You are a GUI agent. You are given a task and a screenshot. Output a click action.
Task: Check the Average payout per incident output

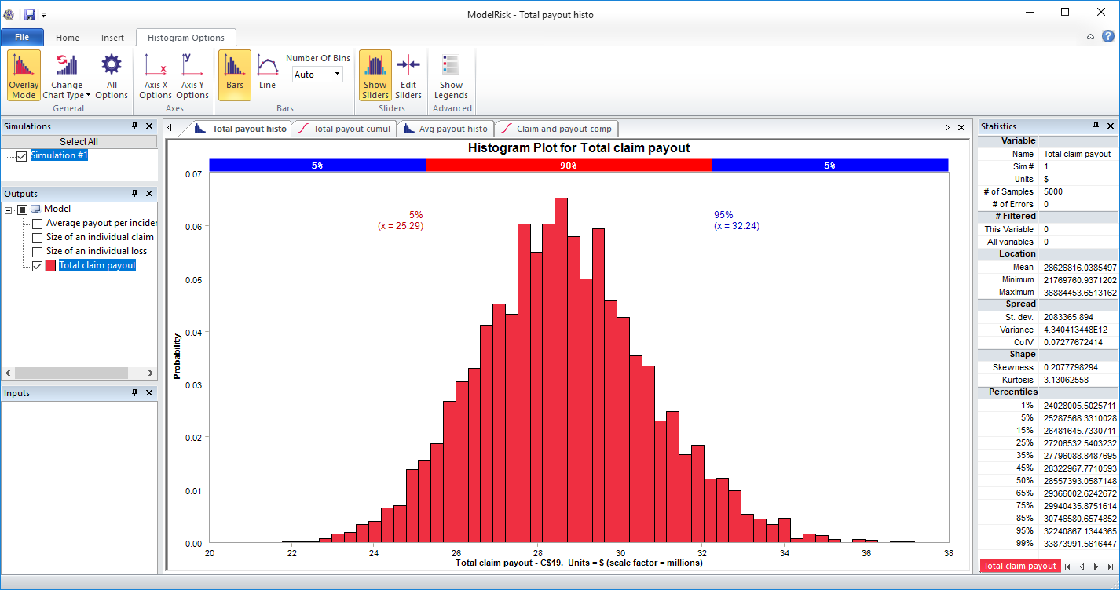(37, 223)
